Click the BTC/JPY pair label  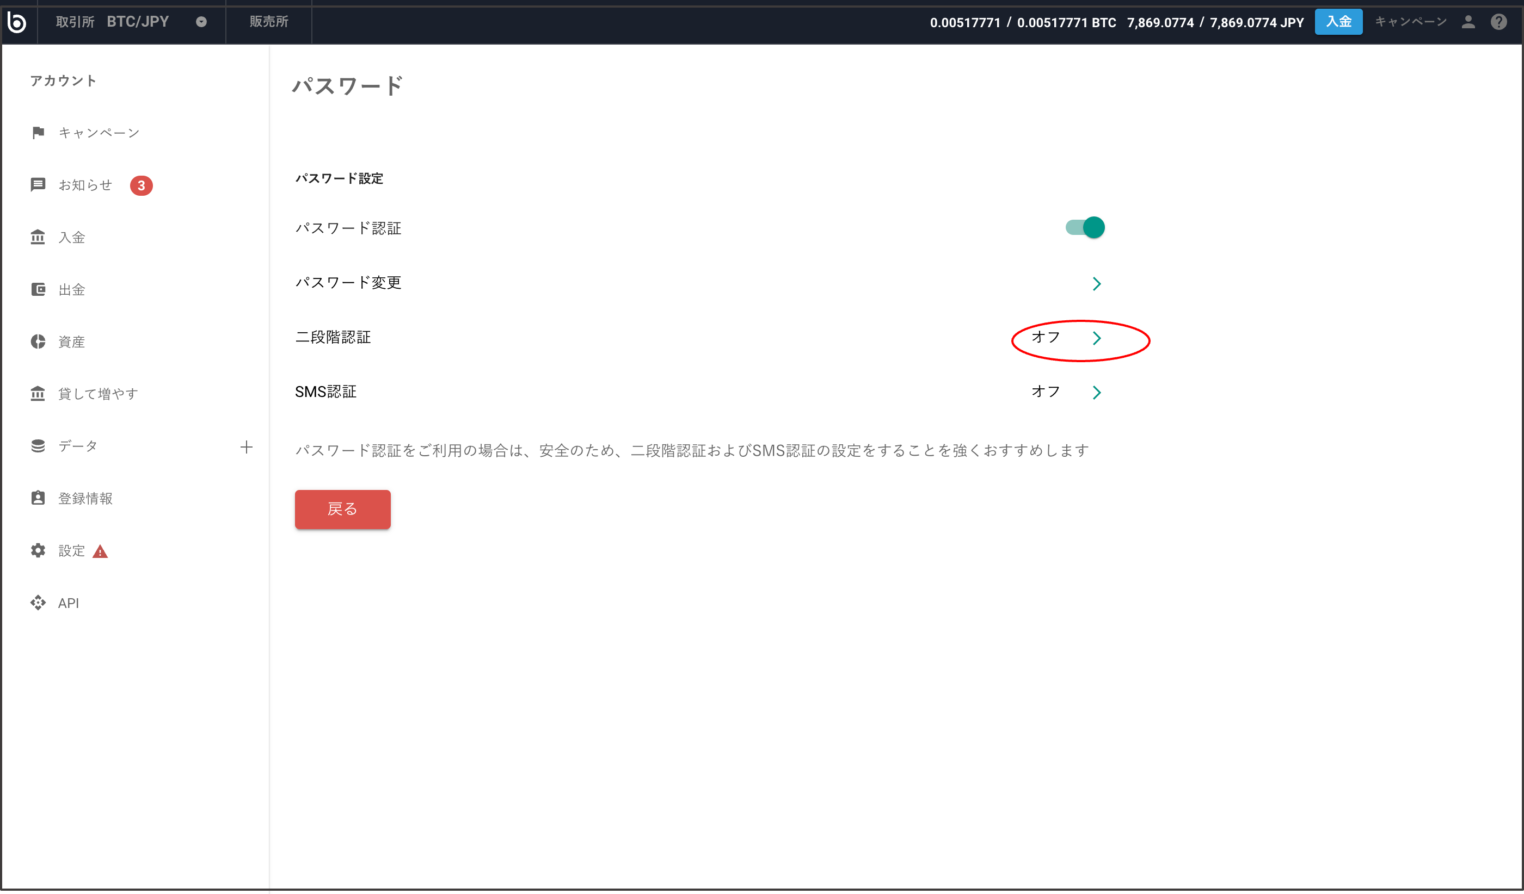point(138,22)
